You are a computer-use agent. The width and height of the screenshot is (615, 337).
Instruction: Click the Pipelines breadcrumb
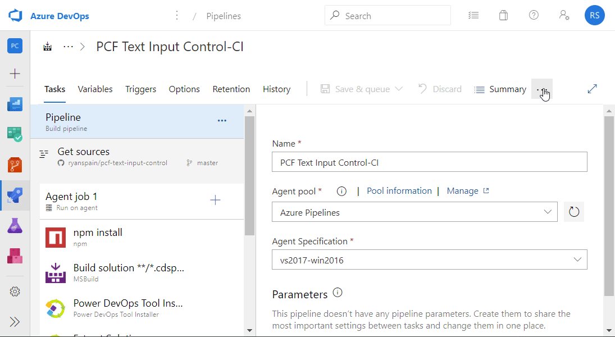point(224,16)
